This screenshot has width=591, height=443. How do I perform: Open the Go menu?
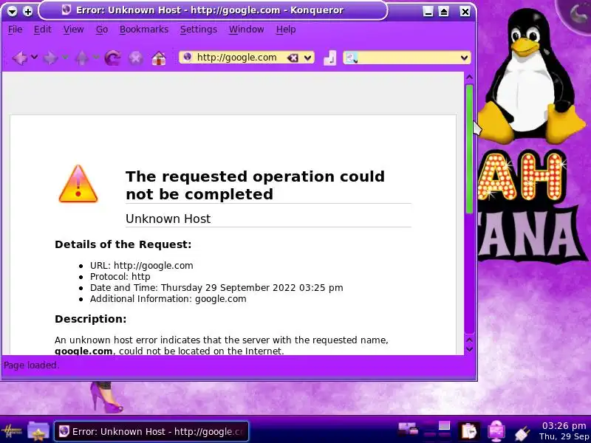coord(102,30)
